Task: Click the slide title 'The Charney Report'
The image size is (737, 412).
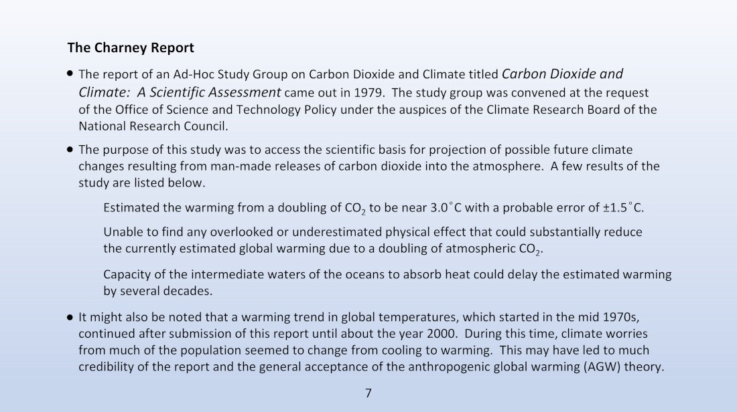Action: click(x=130, y=48)
